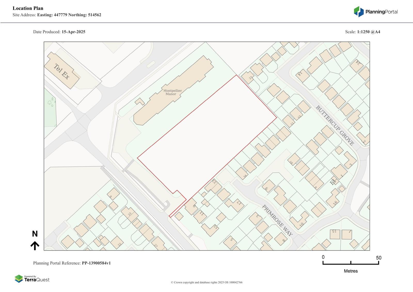Click the Site Address easting and northing line
The image size is (413, 292).
click(x=57, y=15)
